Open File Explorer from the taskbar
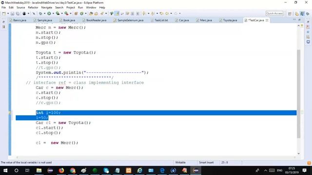 click(x=39, y=171)
